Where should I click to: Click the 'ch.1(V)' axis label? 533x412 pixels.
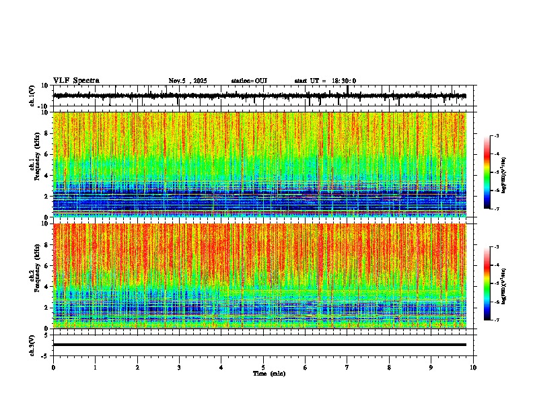click(32, 96)
